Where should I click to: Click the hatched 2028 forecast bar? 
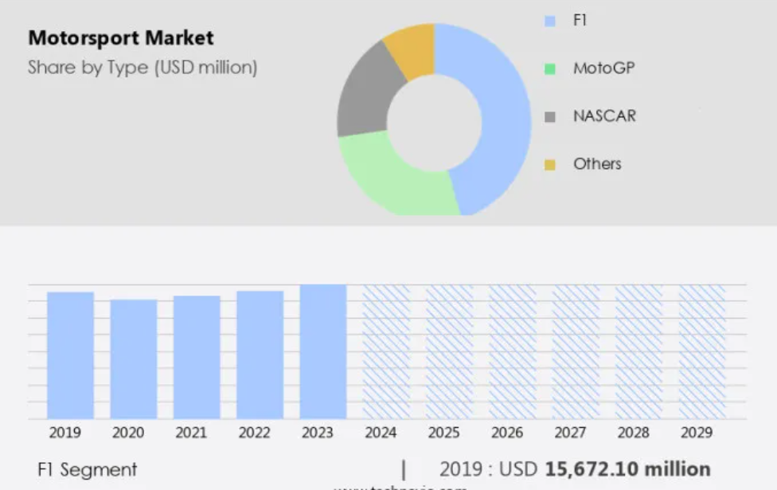pyautogui.click(x=639, y=351)
